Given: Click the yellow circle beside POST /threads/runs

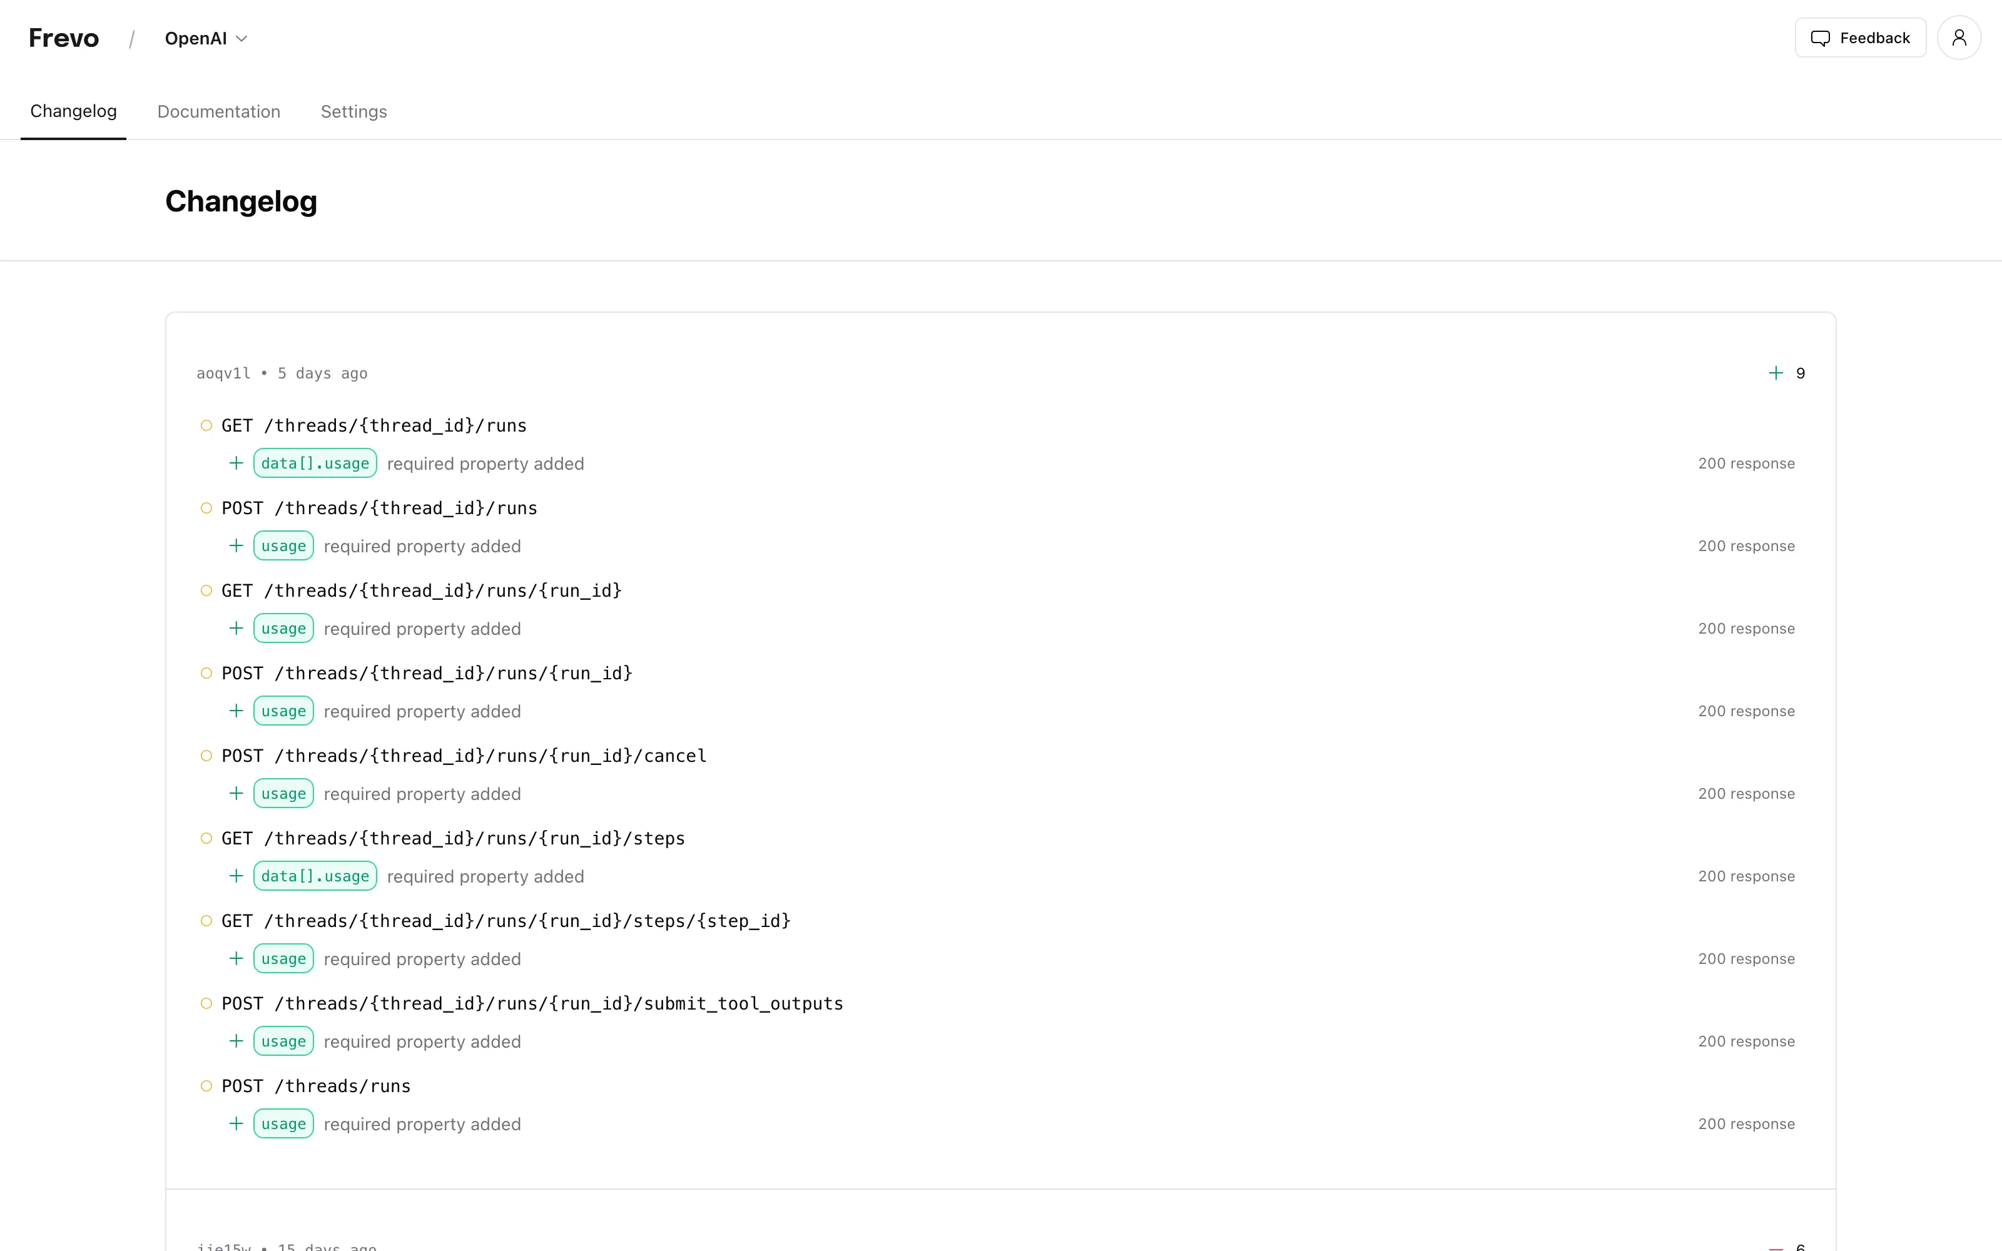Looking at the screenshot, I should [x=206, y=1085].
